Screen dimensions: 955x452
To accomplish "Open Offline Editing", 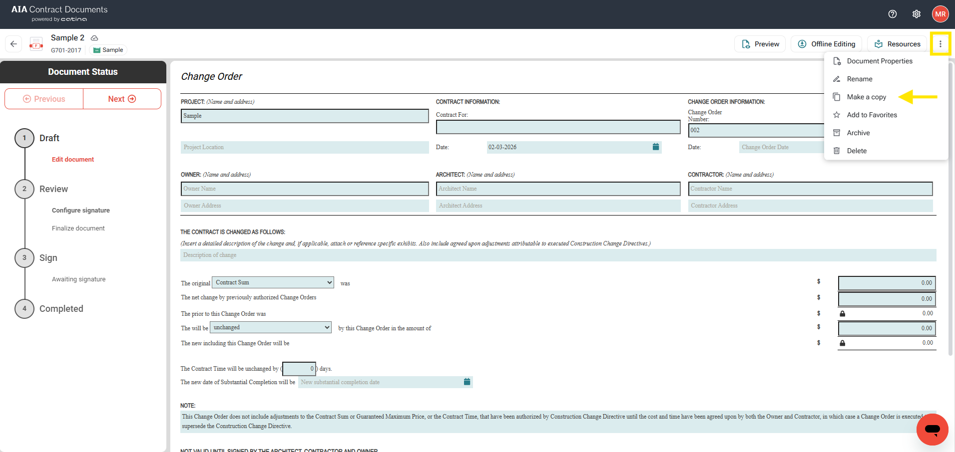I will coord(827,44).
